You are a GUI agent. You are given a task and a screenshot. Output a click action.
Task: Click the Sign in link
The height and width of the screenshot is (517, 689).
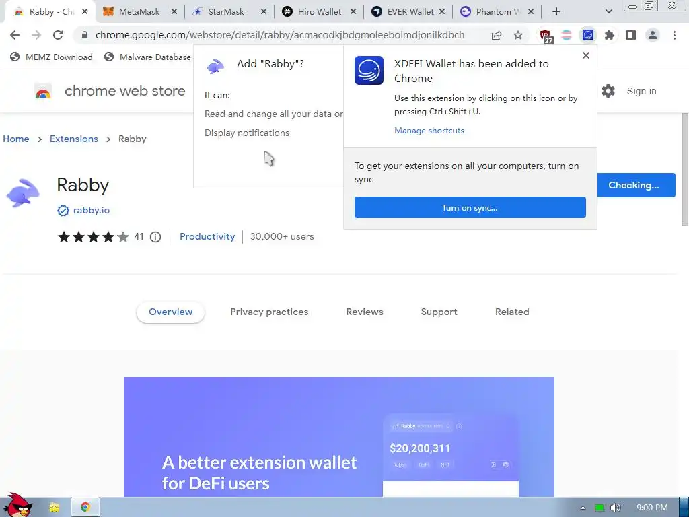[641, 91]
